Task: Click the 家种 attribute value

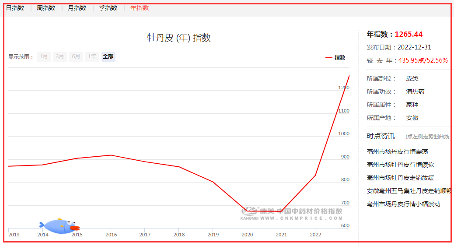Action: click(x=412, y=105)
